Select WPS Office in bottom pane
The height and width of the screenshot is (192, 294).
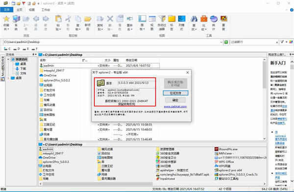224,162
